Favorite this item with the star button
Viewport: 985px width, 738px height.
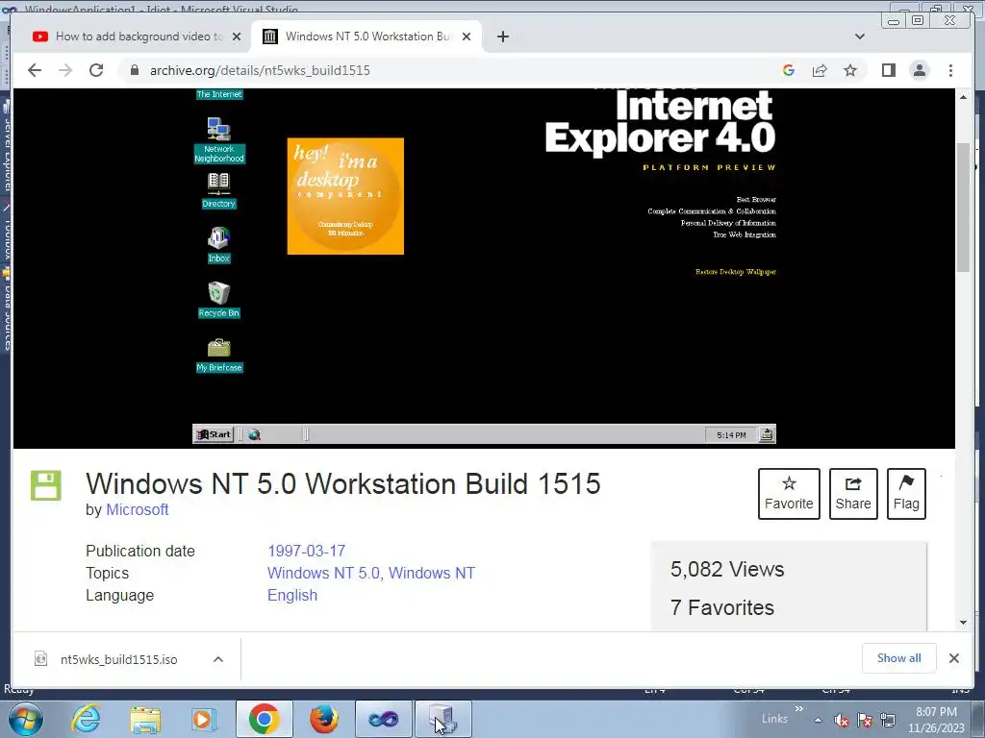click(x=789, y=494)
